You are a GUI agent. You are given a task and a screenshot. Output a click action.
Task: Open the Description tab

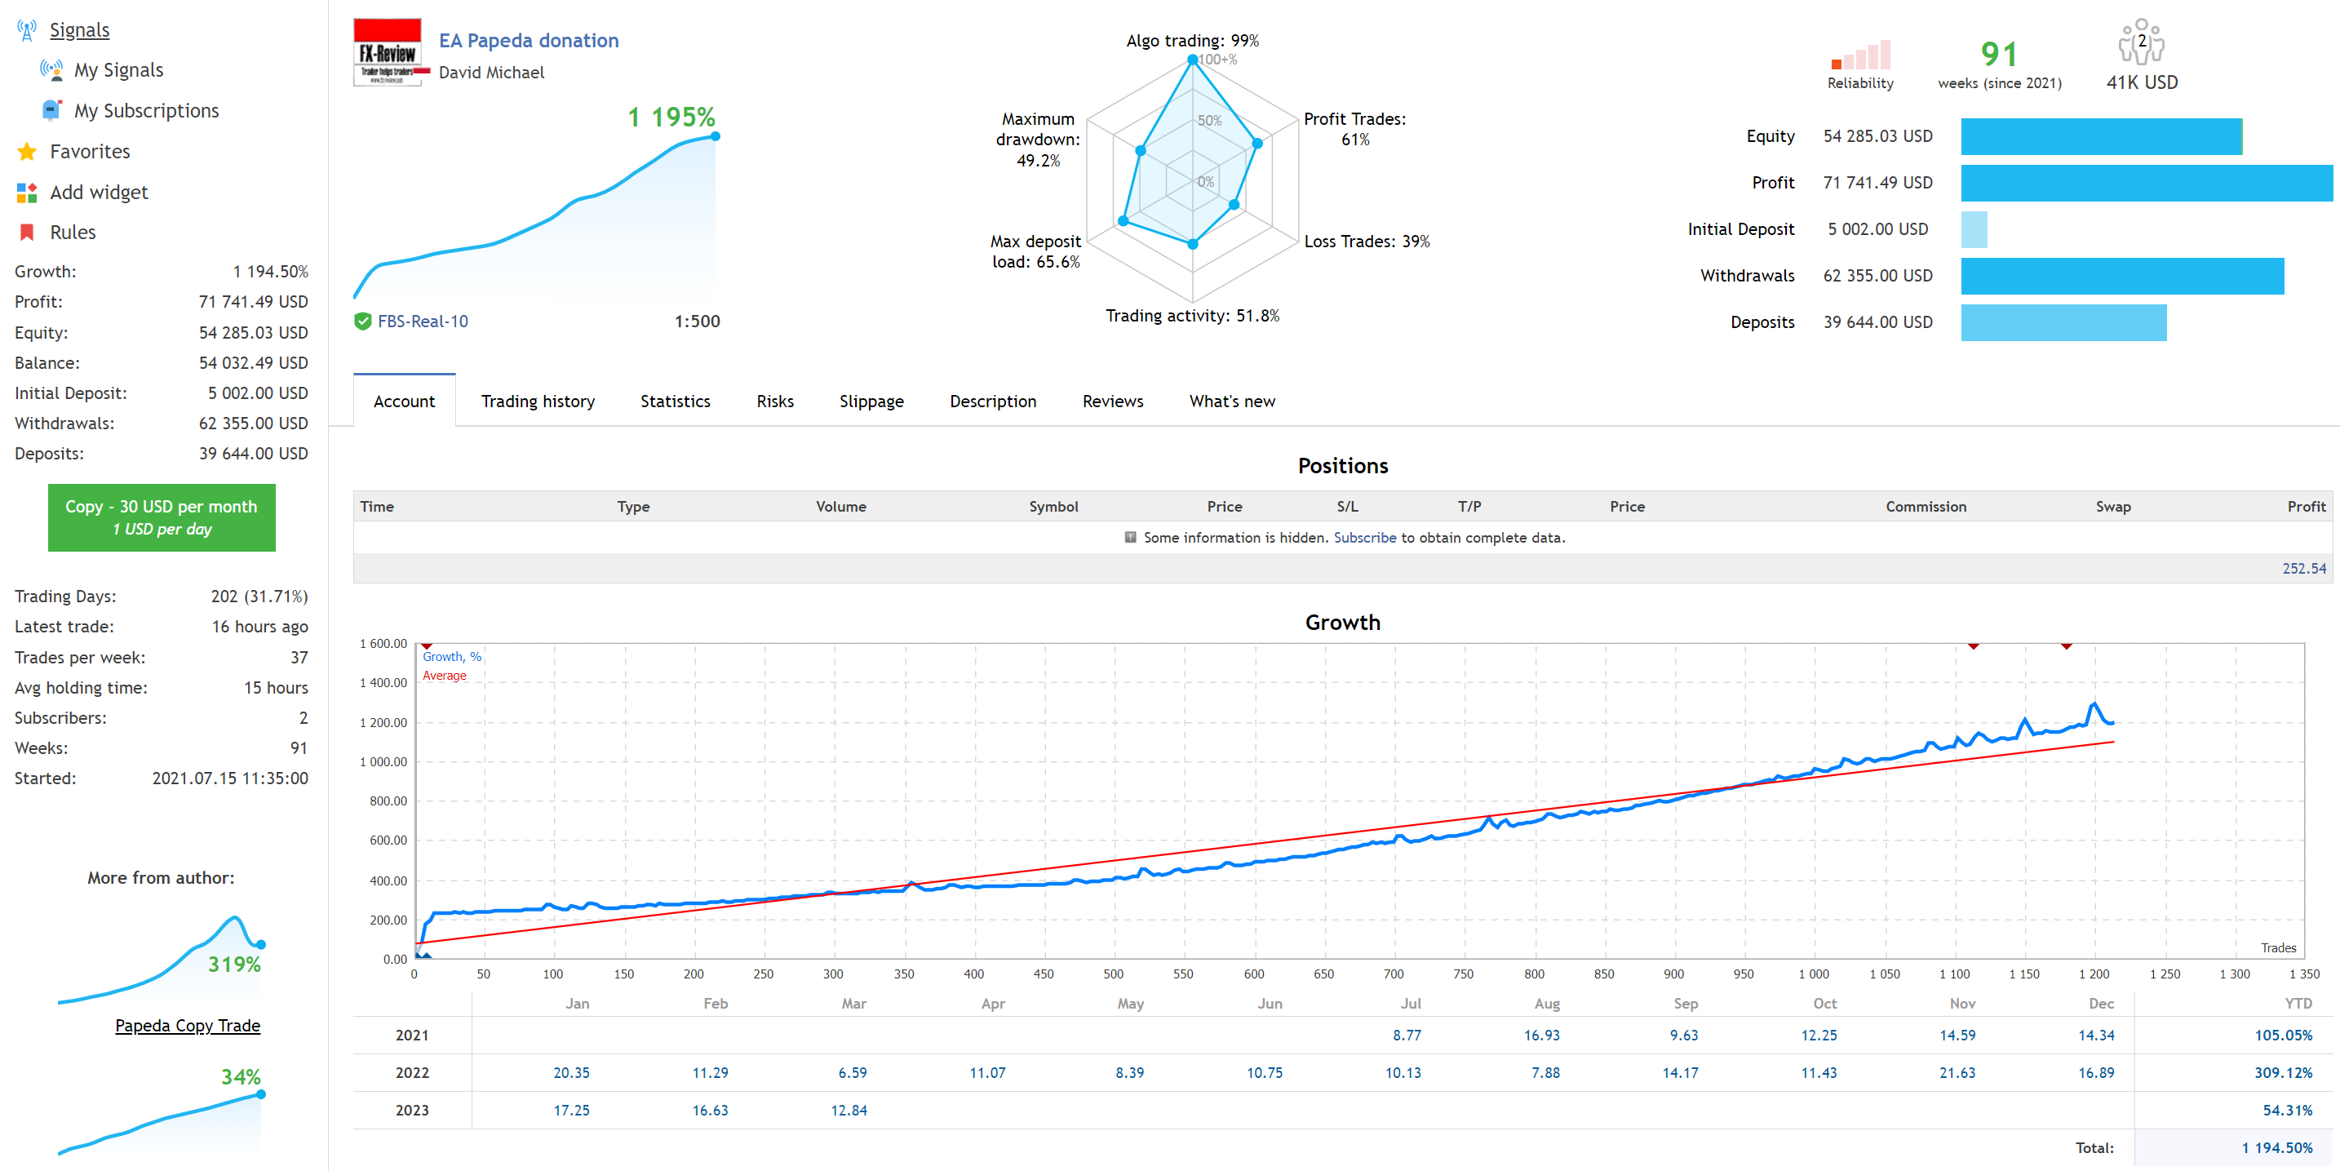(993, 401)
